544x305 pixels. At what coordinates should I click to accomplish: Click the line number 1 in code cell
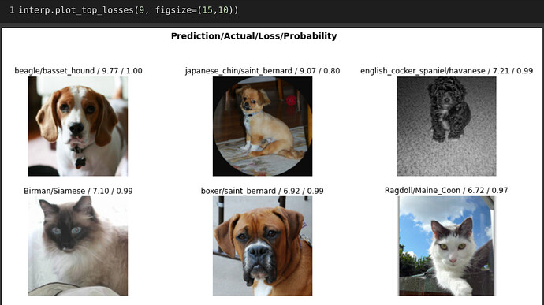12,10
